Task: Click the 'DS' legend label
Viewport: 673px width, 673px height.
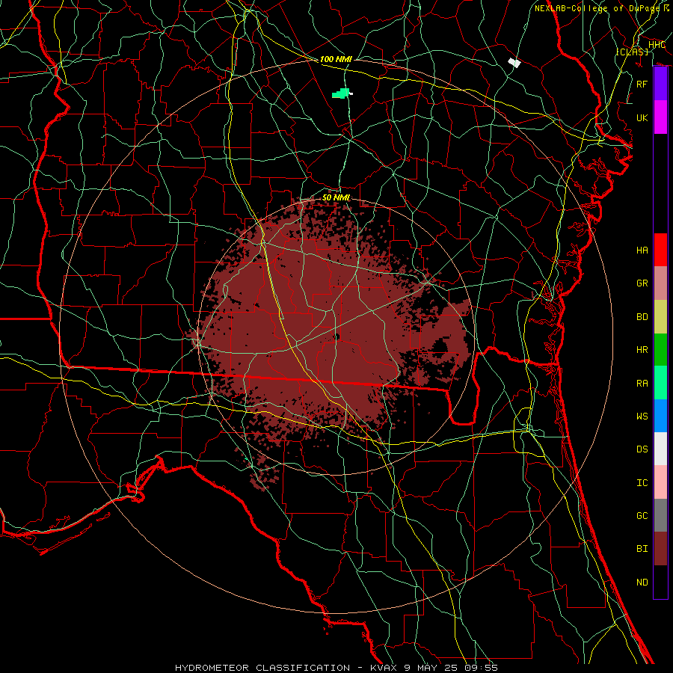Action: [x=642, y=449]
